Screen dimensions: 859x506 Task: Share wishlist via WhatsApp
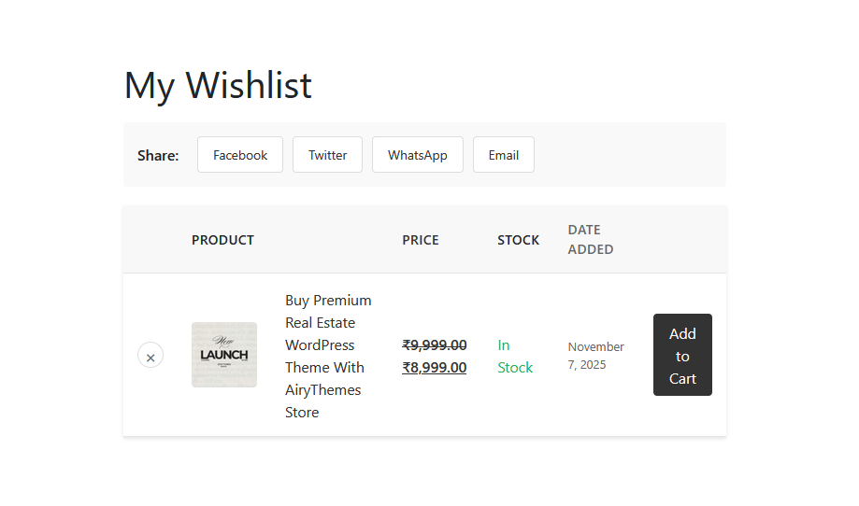point(417,155)
